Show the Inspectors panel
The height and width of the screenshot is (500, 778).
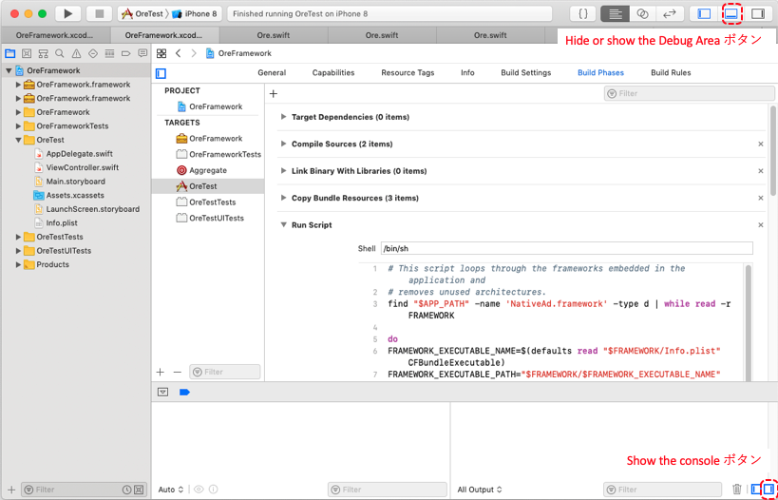(758, 14)
